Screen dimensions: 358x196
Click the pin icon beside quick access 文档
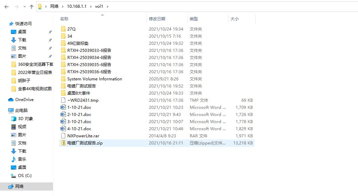(50, 48)
